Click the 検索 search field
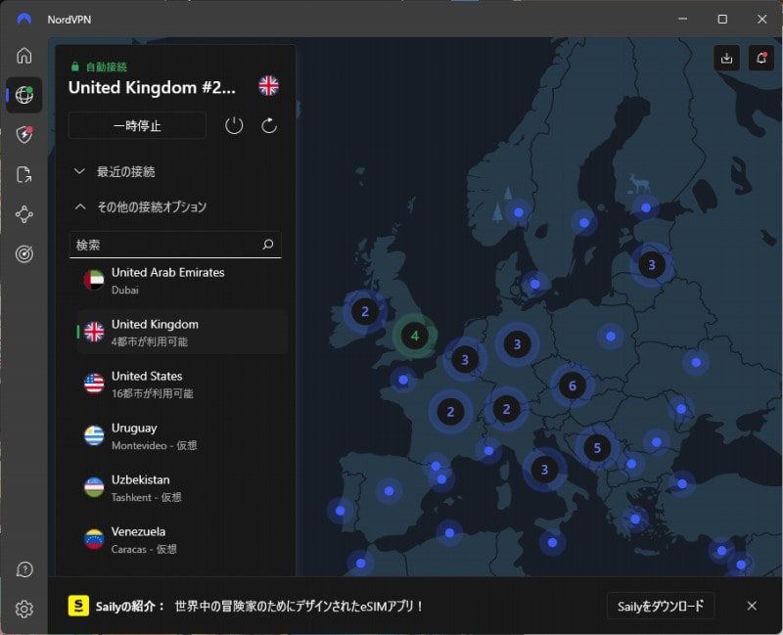The width and height of the screenshot is (783, 635). [175, 245]
